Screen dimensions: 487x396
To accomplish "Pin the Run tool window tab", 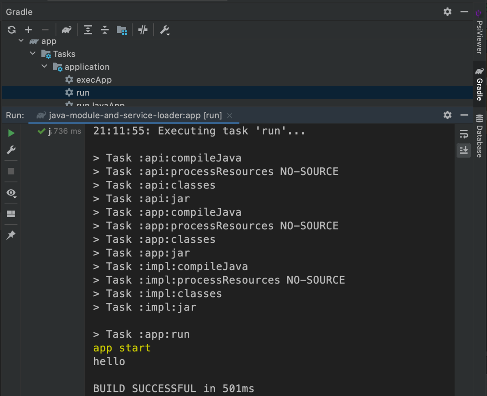I will pos(11,235).
